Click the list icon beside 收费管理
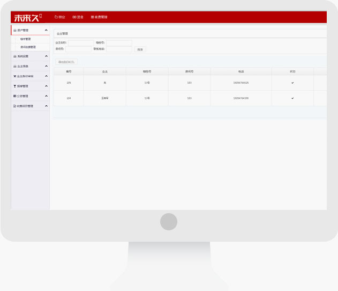The width and height of the screenshot is (338, 291). coord(92,17)
